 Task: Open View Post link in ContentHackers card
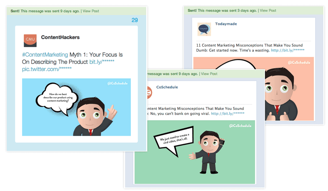pos(91,11)
